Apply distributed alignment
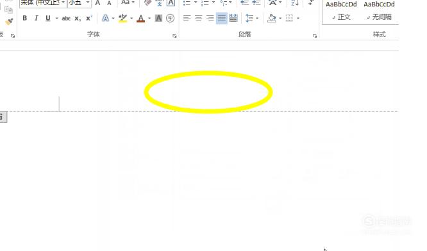This screenshot has width=427, height=251. pos(233,18)
